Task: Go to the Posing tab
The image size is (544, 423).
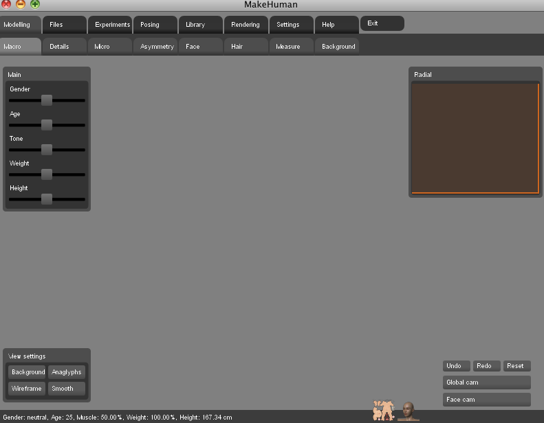Action: click(155, 25)
